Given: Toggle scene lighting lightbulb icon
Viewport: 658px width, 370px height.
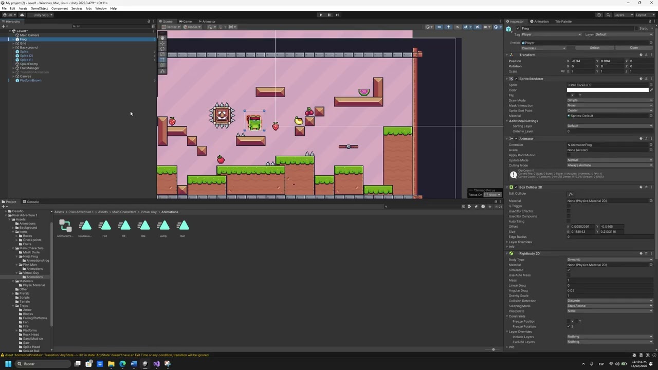Looking at the screenshot, I should click(448, 27).
